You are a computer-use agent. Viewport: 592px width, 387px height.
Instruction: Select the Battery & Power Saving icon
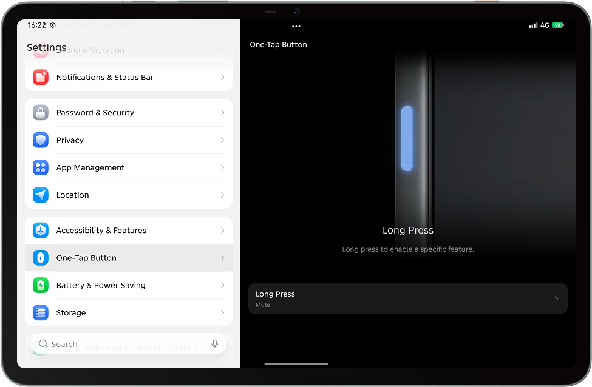point(41,285)
